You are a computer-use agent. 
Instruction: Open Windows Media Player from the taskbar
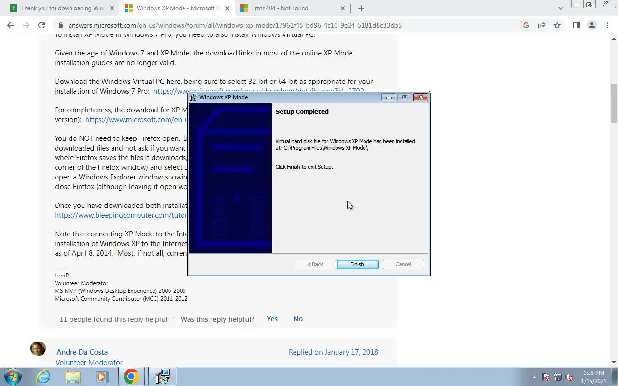pos(102,376)
